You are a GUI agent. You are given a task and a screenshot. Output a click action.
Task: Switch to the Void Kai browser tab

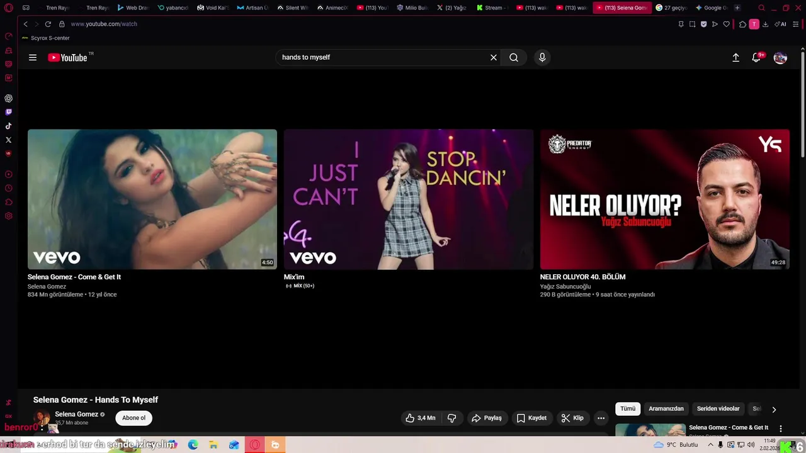tap(213, 8)
